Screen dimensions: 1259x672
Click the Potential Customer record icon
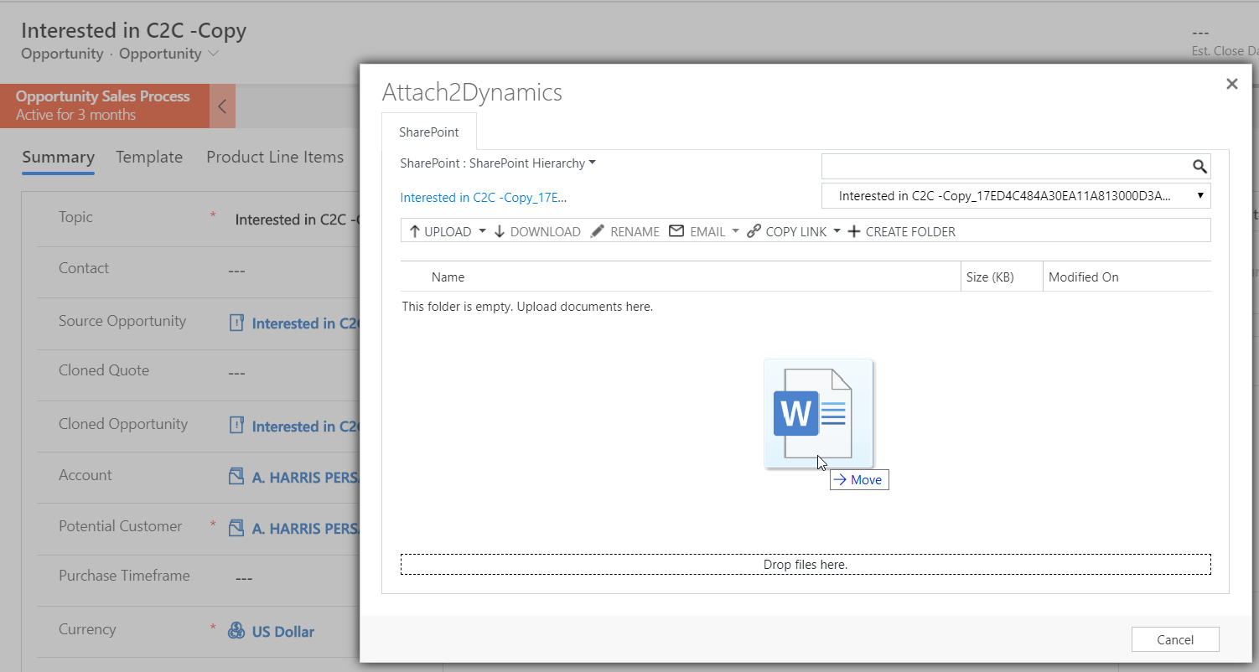[x=236, y=528]
